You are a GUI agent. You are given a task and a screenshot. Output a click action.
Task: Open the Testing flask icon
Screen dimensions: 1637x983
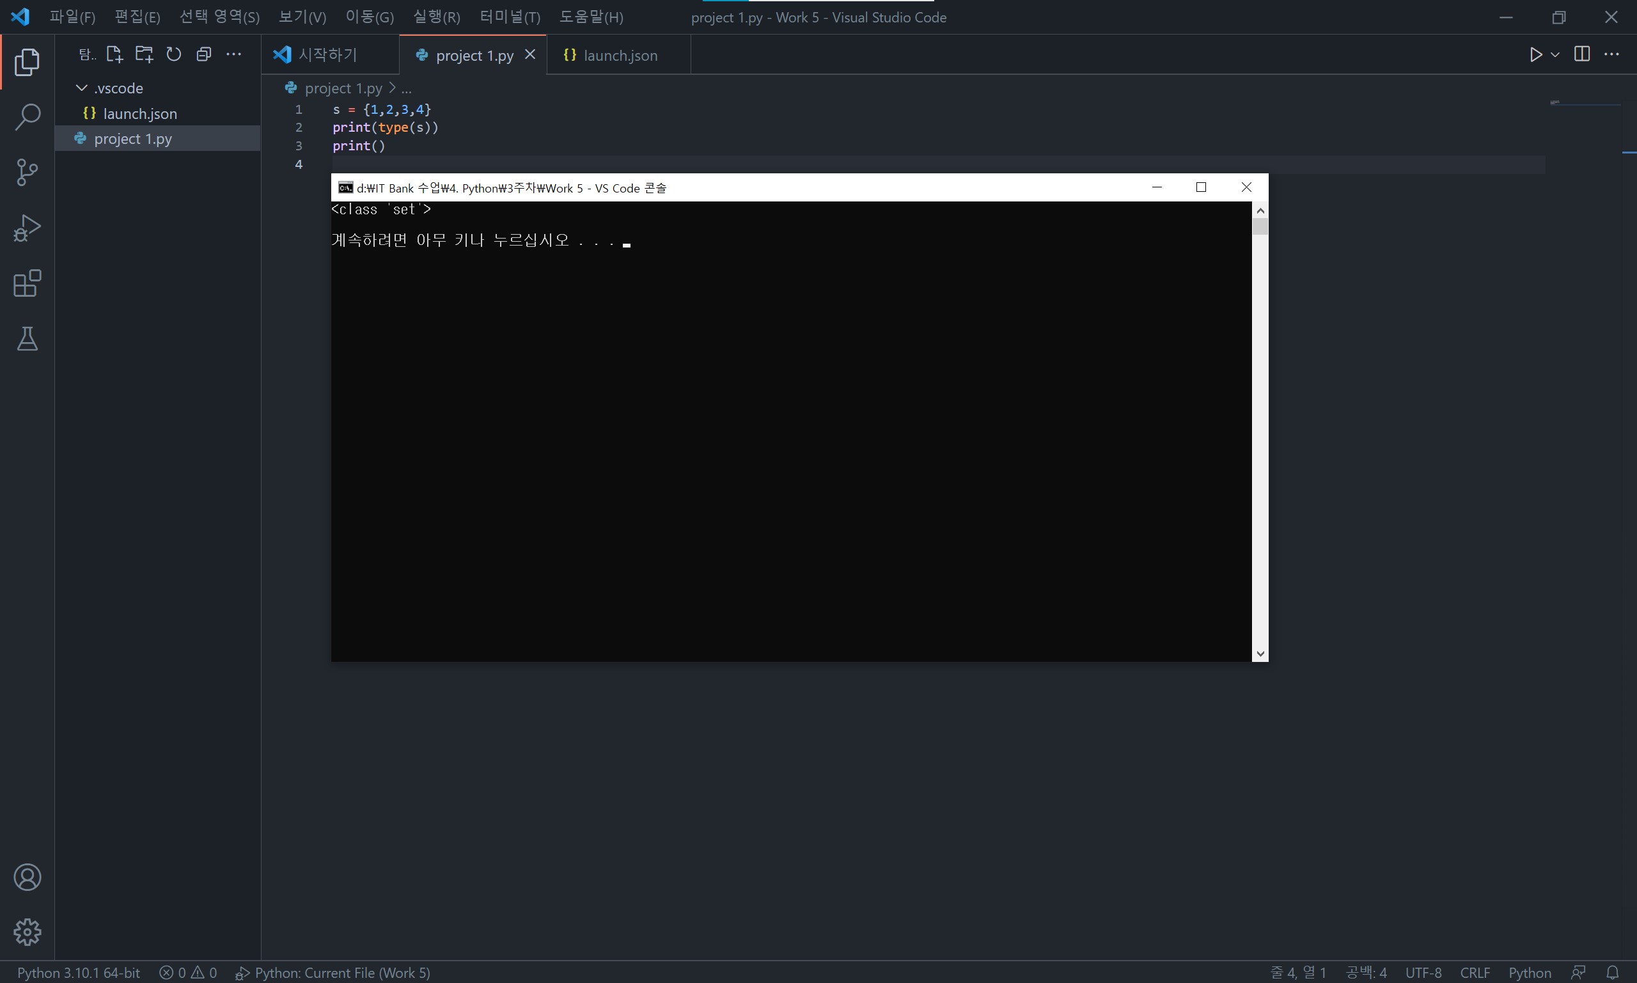click(27, 338)
